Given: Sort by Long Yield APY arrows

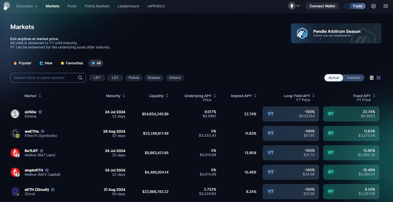Looking at the screenshot, I should click(x=314, y=96).
